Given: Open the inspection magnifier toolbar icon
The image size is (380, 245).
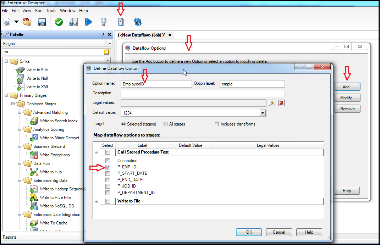Looking at the screenshot, I should click(74, 22).
